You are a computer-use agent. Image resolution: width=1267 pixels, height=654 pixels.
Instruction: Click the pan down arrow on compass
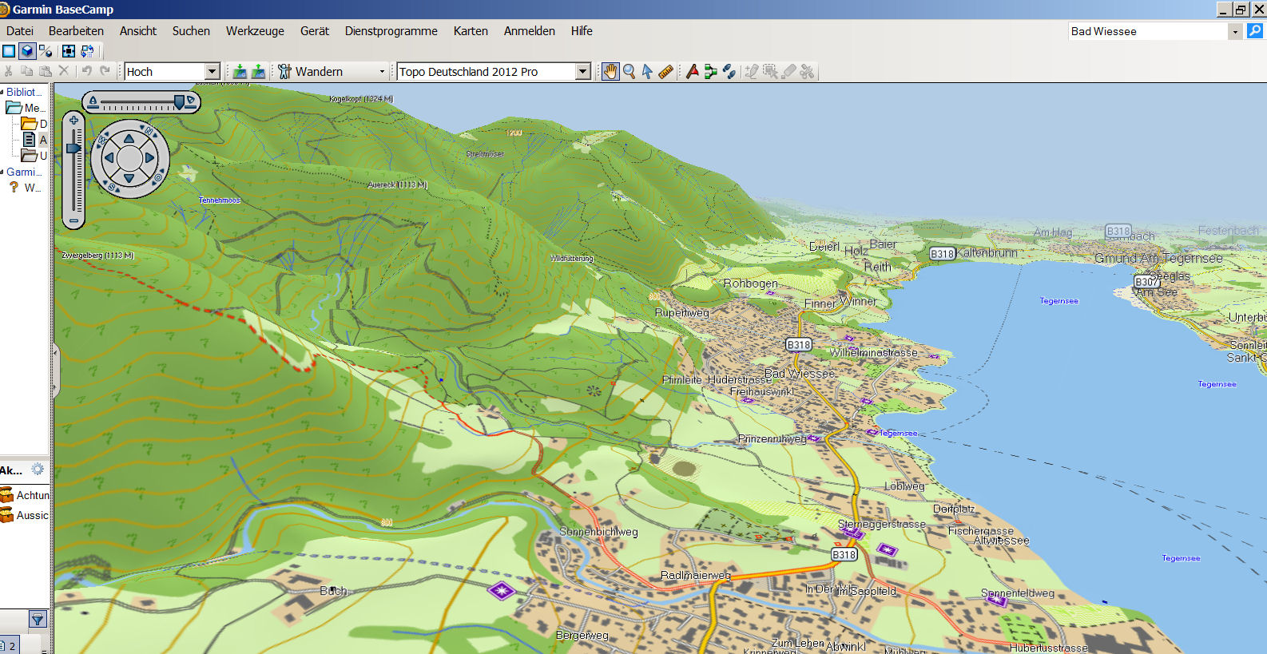pos(129,178)
